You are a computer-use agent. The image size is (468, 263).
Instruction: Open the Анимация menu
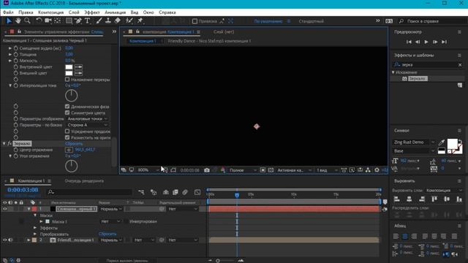[116, 12]
